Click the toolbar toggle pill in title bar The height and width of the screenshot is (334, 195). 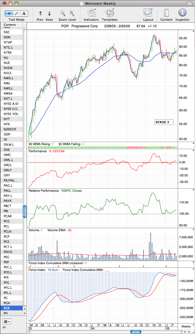[189, 3]
